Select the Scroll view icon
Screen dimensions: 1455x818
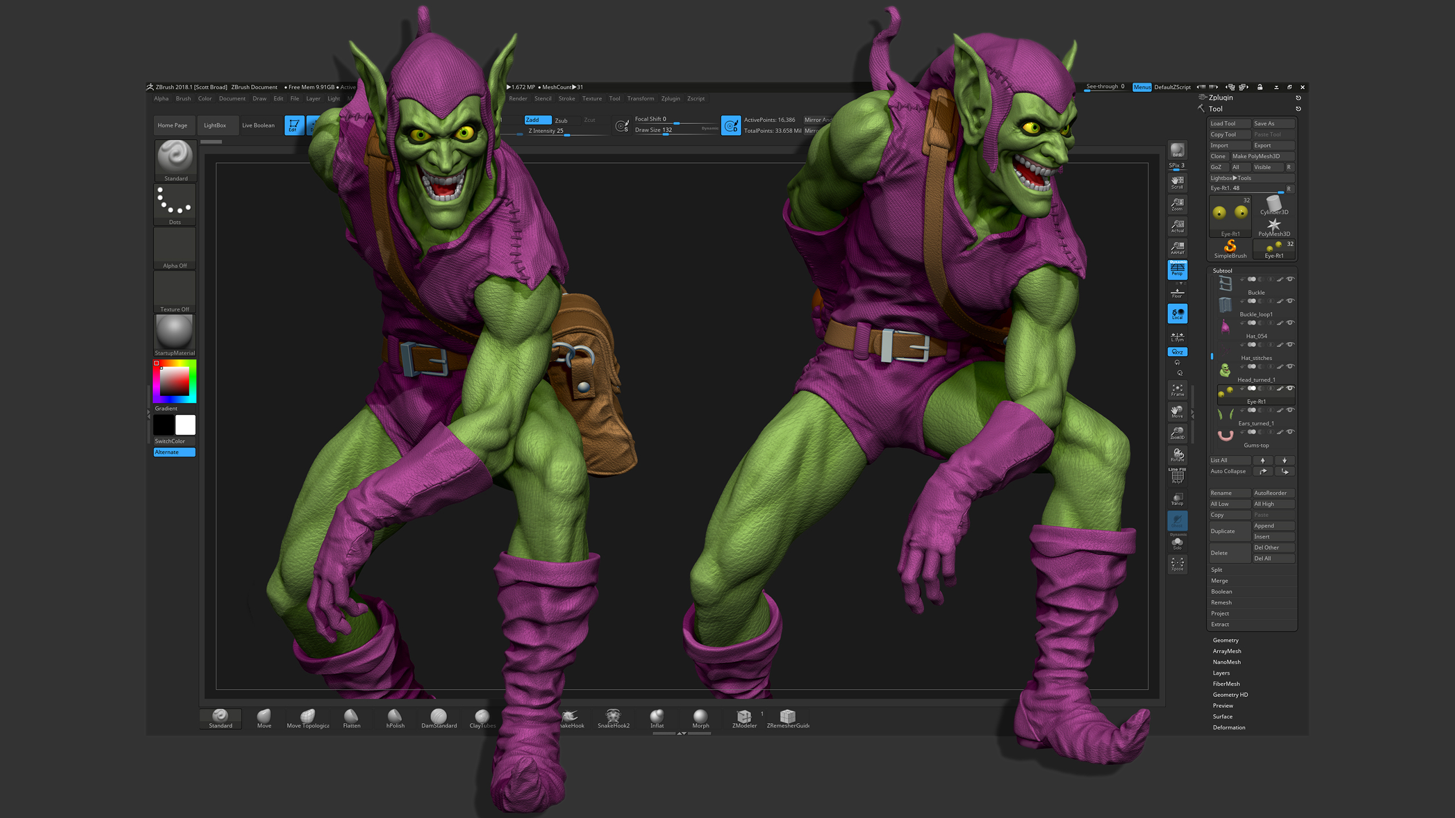[1177, 182]
